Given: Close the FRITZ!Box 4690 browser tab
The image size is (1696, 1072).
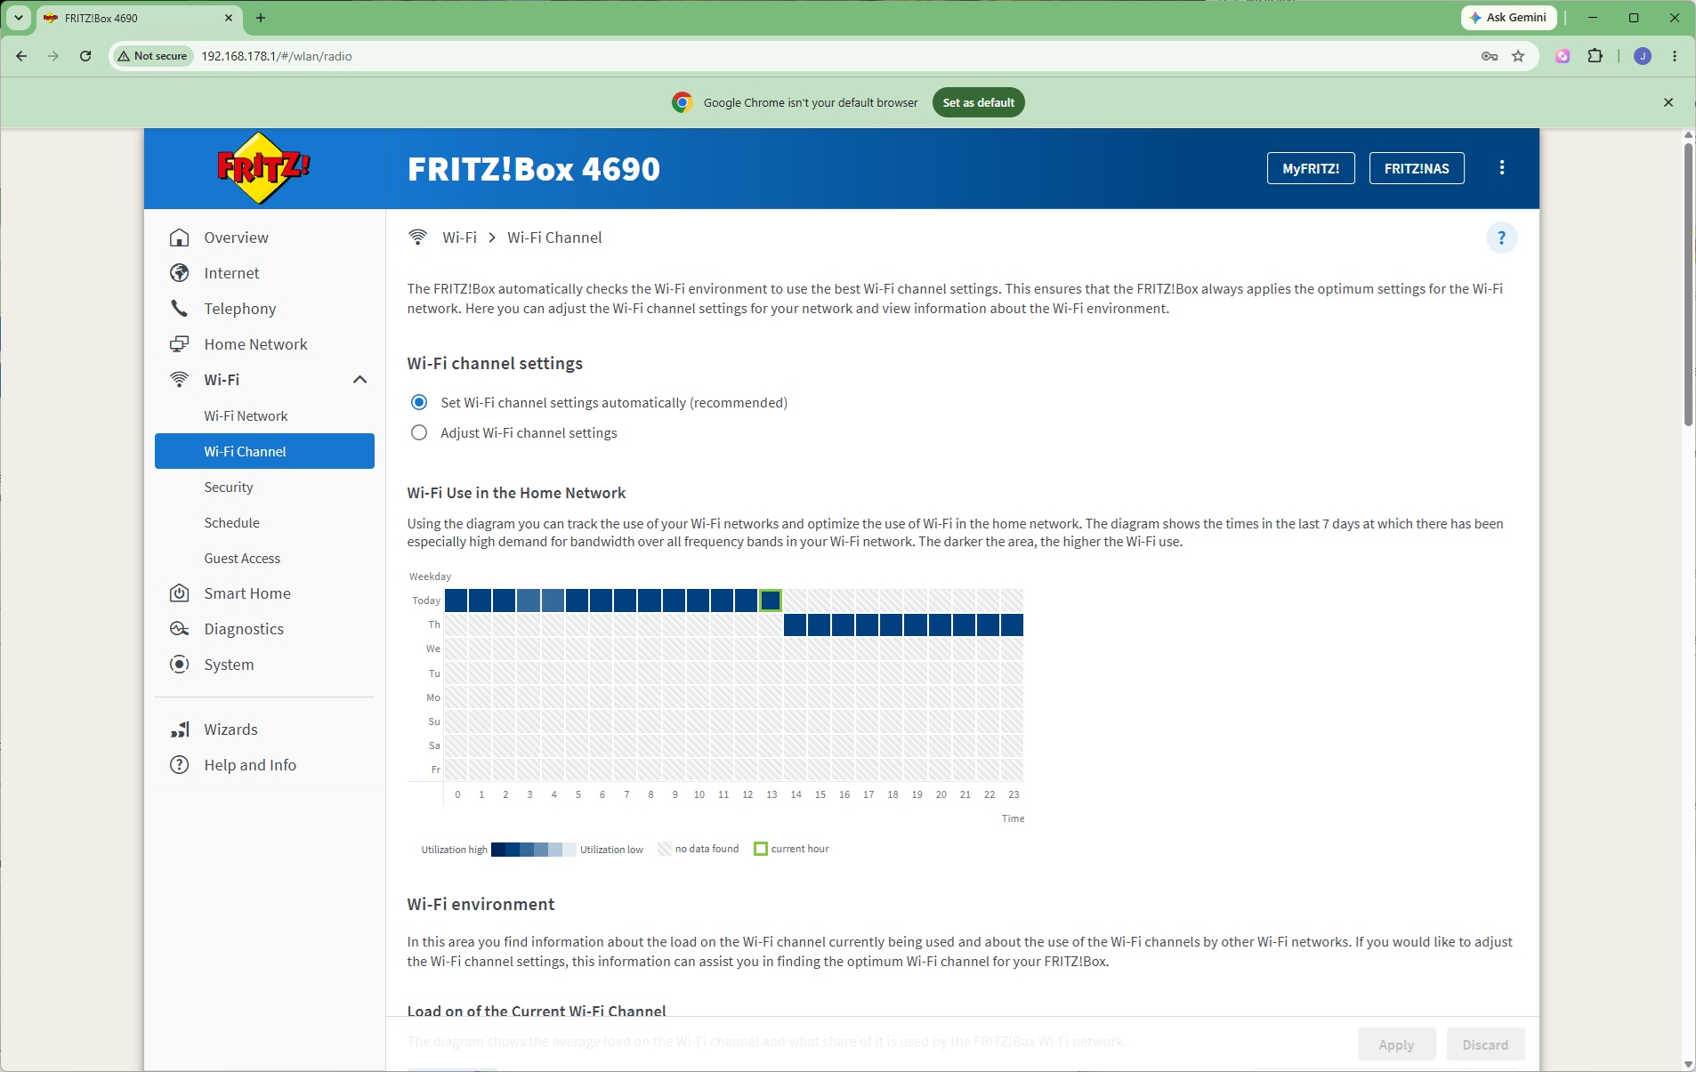Looking at the screenshot, I should (229, 18).
